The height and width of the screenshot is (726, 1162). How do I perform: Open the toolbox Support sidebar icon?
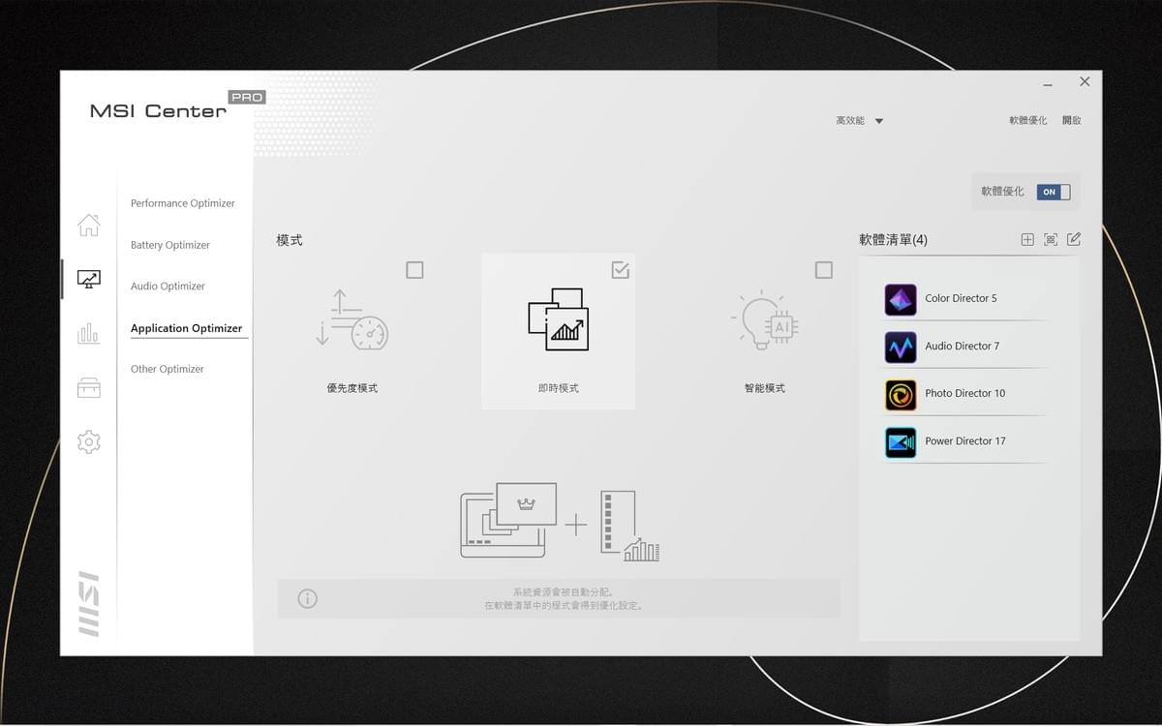click(x=88, y=388)
